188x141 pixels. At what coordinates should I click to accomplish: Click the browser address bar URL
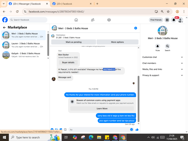point(56,12)
